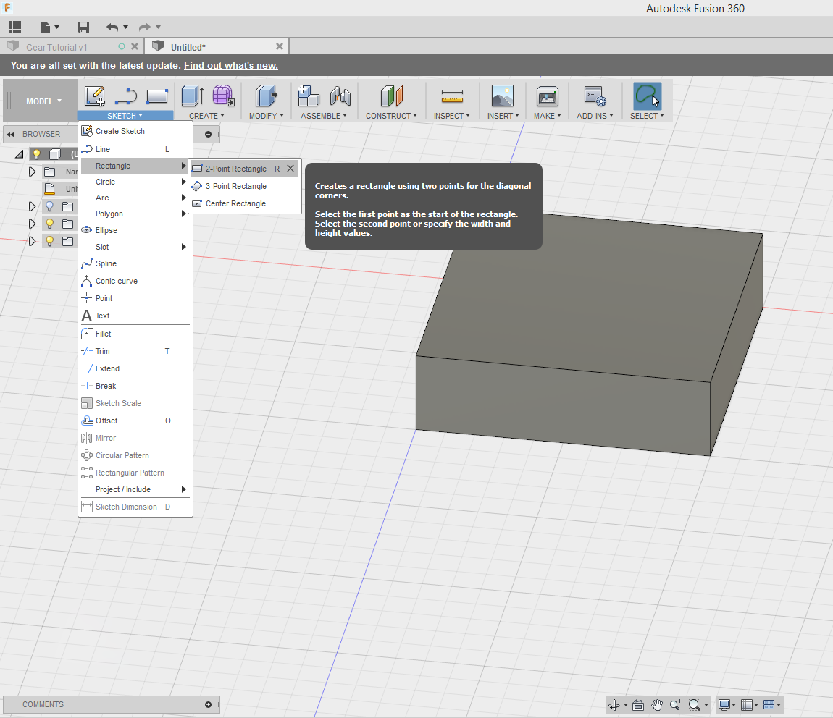Select the Measure tool under Inspect

pos(451,96)
